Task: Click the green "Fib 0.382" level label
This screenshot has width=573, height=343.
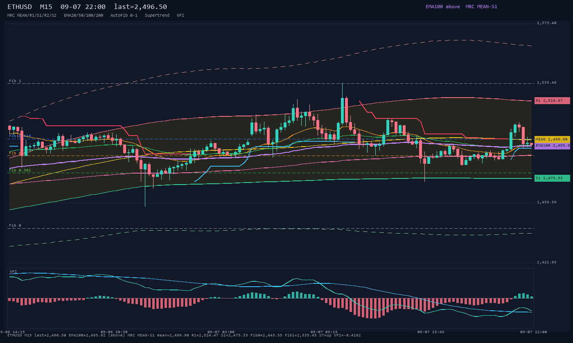Action: (20, 170)
